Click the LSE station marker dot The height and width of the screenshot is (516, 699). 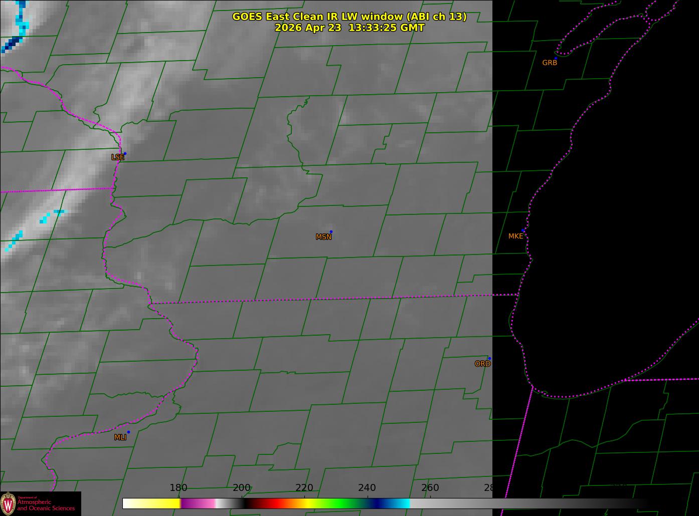pyautogui.click(x=125, y=153)
